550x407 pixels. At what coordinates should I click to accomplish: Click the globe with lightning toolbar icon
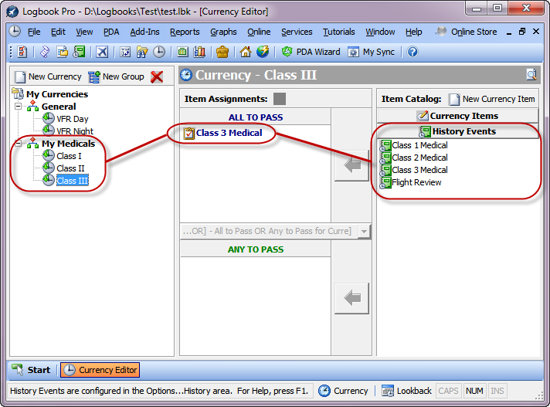pyautogui.click(x=263, y=52)
